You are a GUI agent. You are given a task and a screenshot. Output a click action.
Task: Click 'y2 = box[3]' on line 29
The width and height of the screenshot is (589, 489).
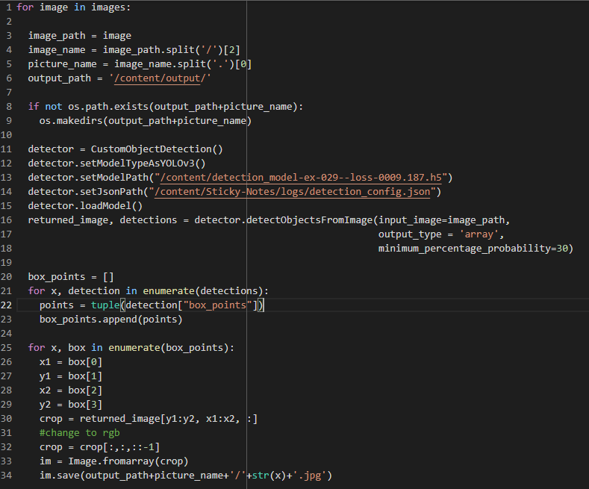(71, 405)
